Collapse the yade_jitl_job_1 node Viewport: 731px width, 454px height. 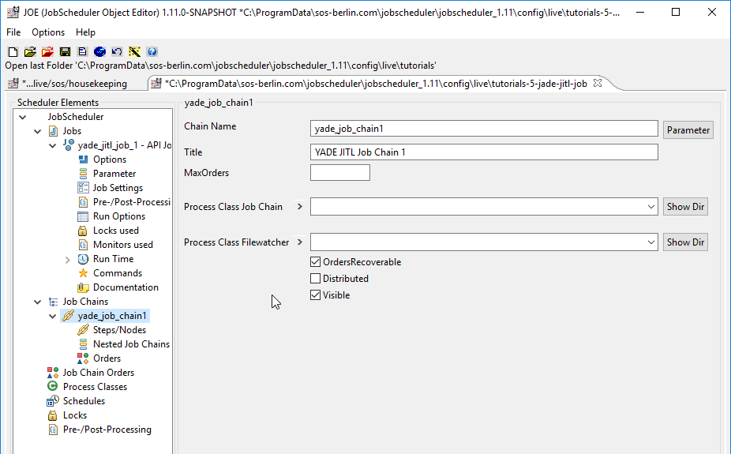[53, 145]
